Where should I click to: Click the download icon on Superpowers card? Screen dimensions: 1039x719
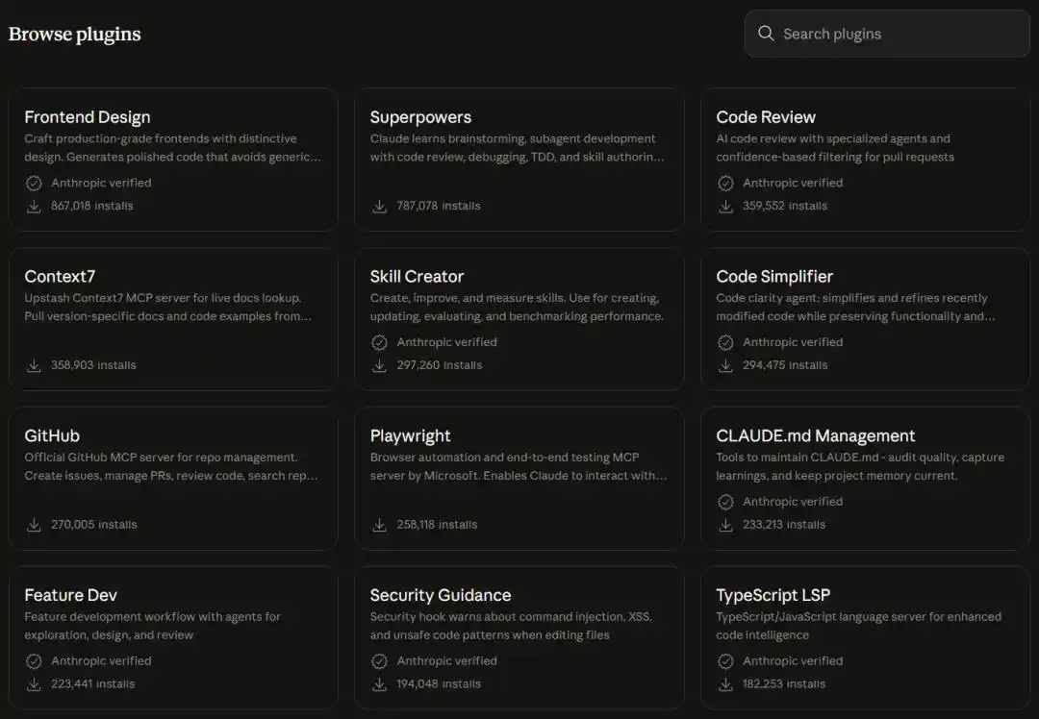[379, 206]
